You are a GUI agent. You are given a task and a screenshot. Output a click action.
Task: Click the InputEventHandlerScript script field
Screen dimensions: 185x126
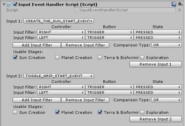125,10
